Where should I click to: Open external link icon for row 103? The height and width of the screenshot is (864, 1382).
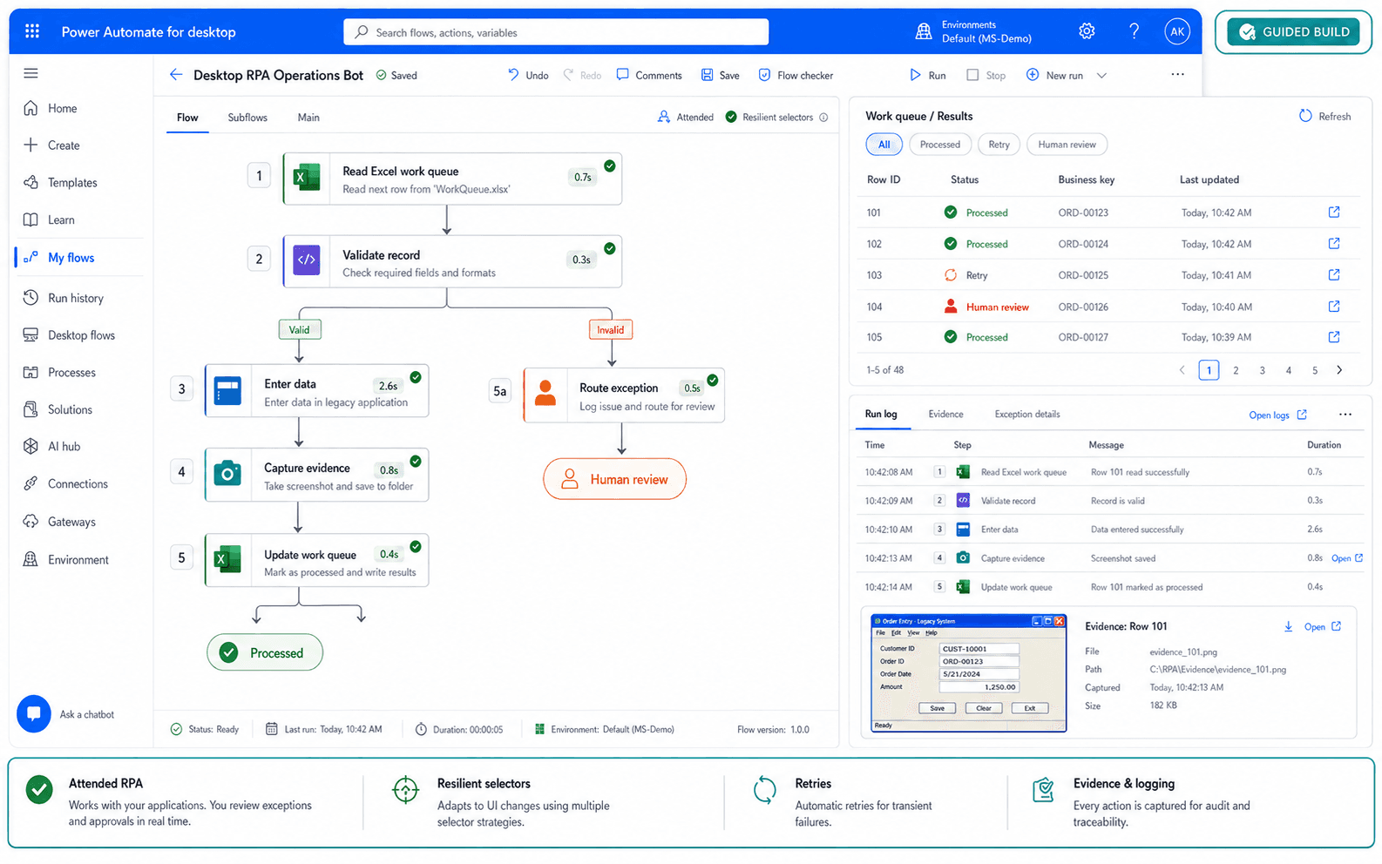[x=1334, y=274]
